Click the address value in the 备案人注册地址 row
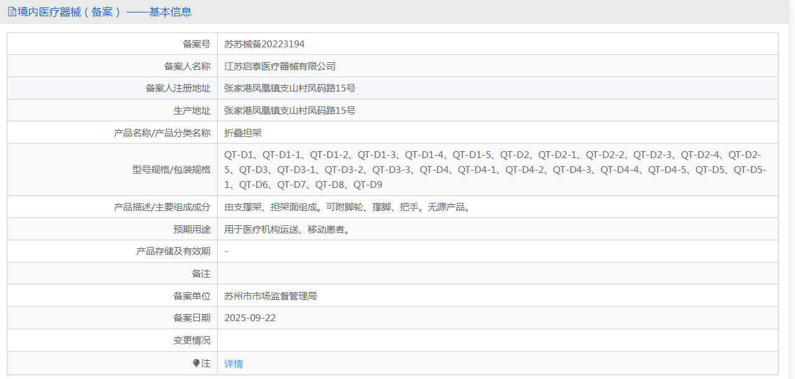Viewport: 795px width, 379px height. coord(290,88)
